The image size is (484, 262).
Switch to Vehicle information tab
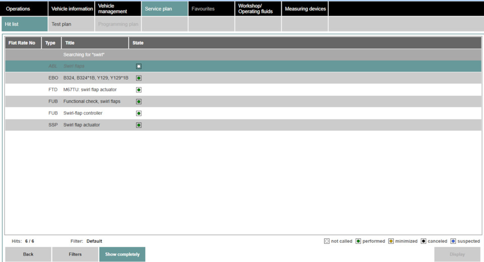(x=72, y=9)
